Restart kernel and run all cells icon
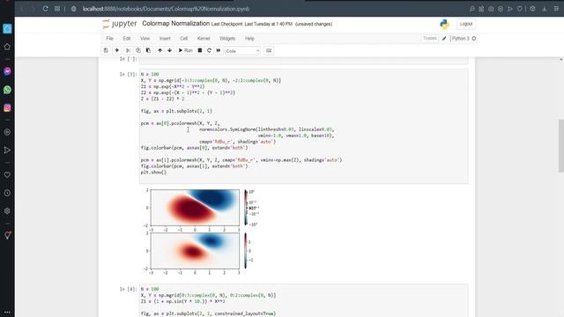Viewport: 564px width, 317px height. tap(219, 51)
